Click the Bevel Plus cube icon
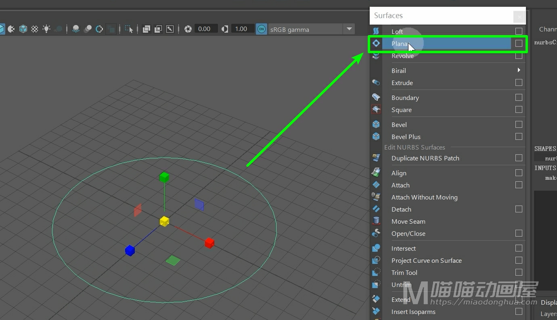This screenshot has height=320, width=557. point(376,137)
